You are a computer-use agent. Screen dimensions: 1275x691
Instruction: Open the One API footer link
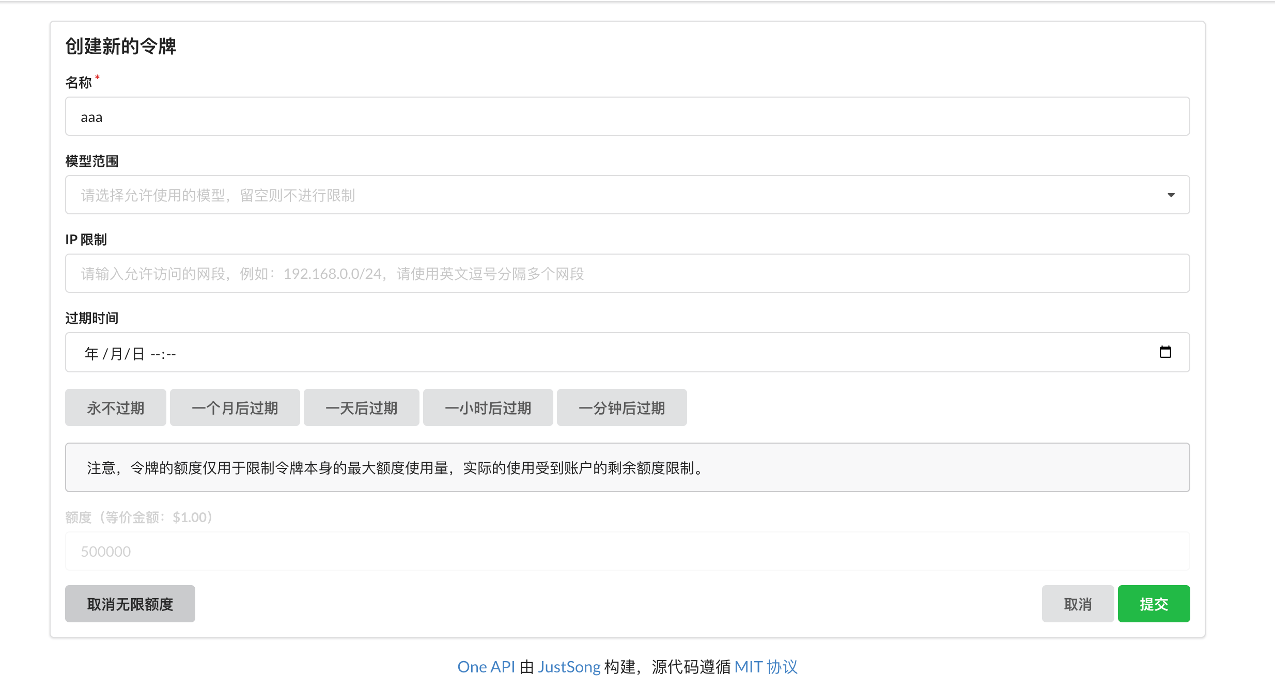[486, 667]
